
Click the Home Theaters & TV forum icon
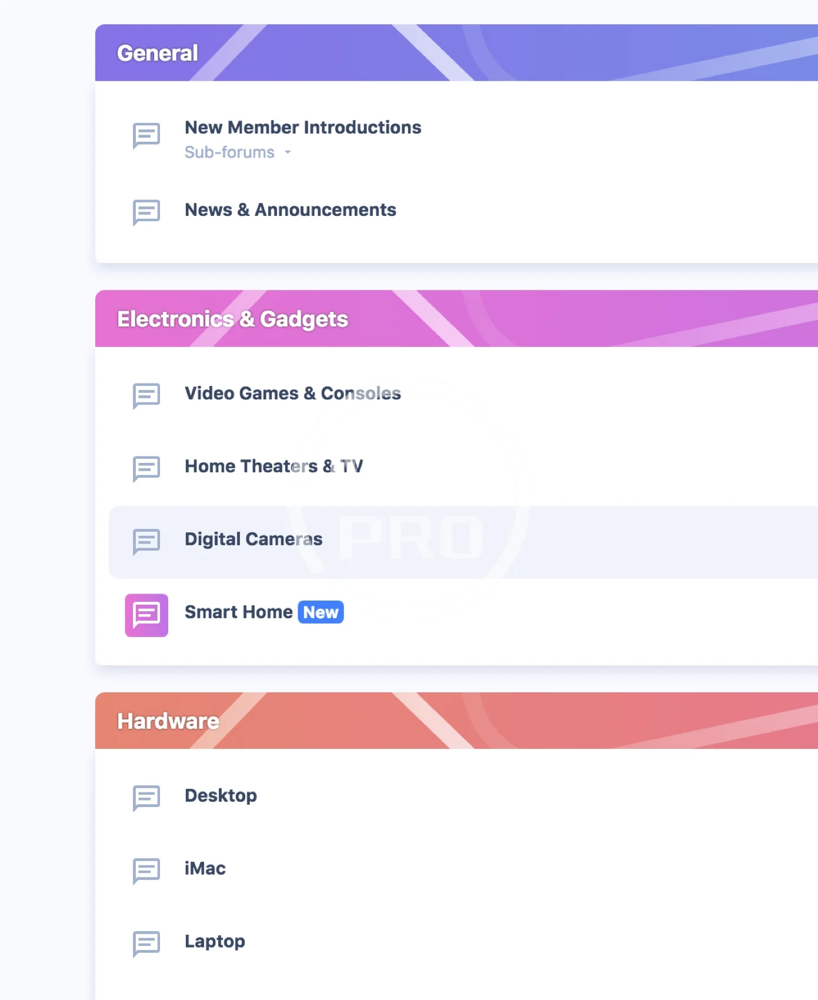click(x=146, y=468)
